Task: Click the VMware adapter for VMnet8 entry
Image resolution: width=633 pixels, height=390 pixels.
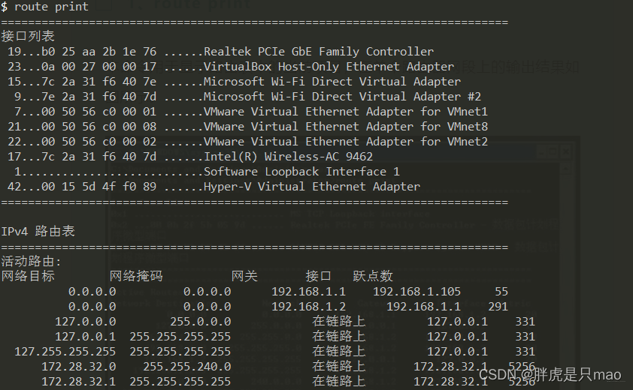Action: [x=345, y=127]
